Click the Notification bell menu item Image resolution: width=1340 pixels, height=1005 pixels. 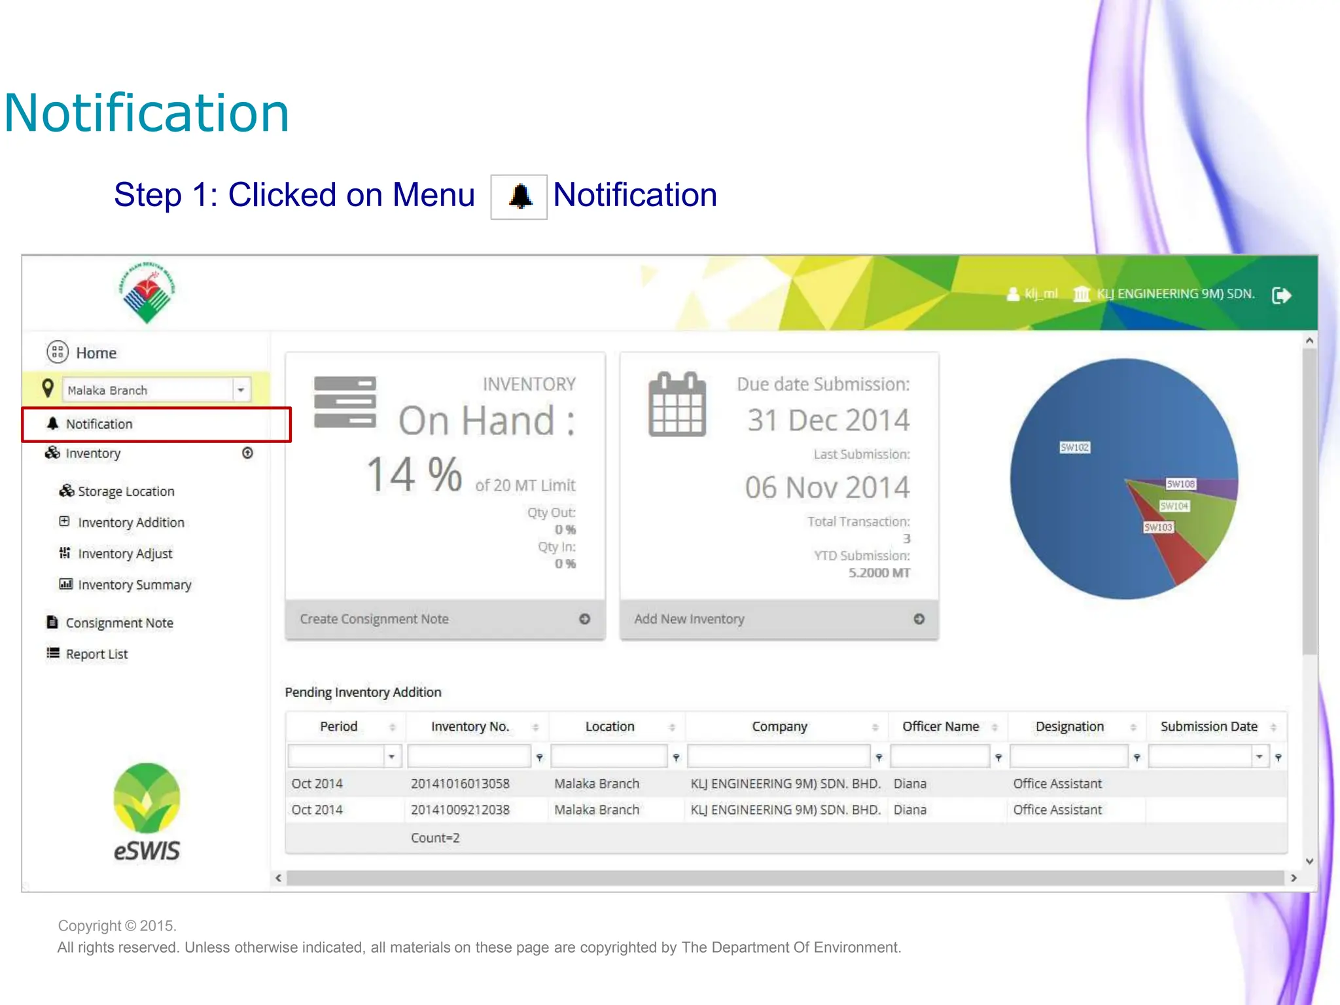98,424
